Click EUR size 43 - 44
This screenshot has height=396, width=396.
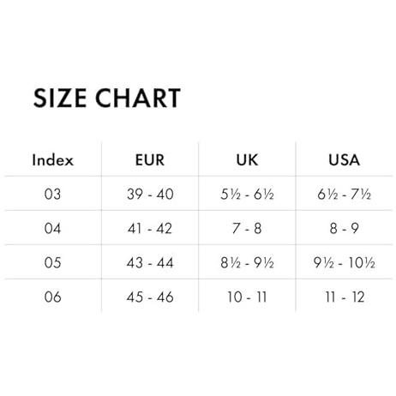click(150, 262)
